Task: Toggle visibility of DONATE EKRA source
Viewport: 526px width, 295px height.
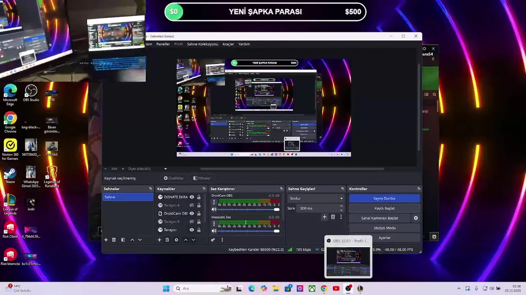Action: pos(191,197)
